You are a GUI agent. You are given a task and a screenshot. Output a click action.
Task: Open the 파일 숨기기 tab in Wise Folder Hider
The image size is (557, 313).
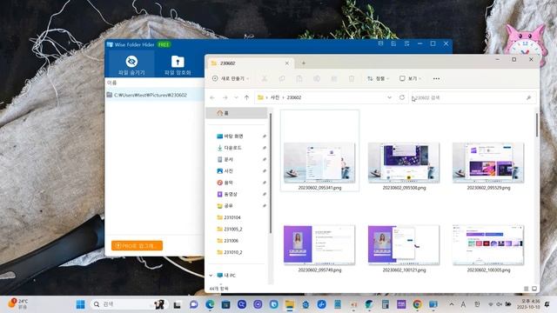coord(131,65)
